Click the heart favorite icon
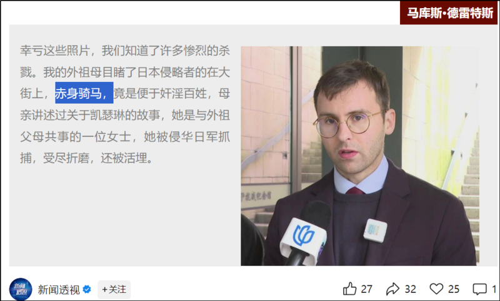This screenshot has width=500, height=301. [x=436, y=288]
